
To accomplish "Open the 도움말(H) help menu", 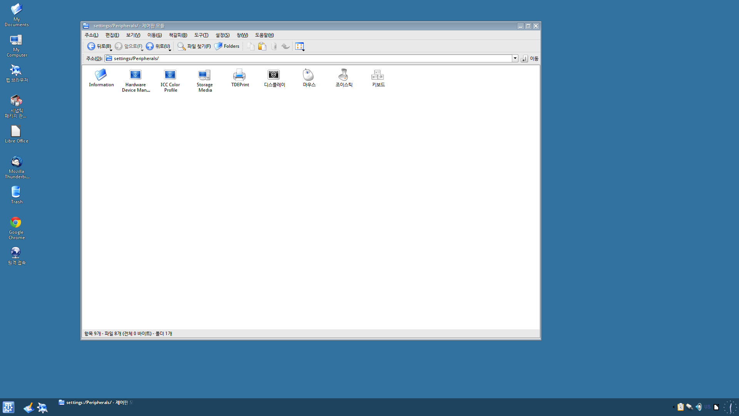I will pos(264,35).
